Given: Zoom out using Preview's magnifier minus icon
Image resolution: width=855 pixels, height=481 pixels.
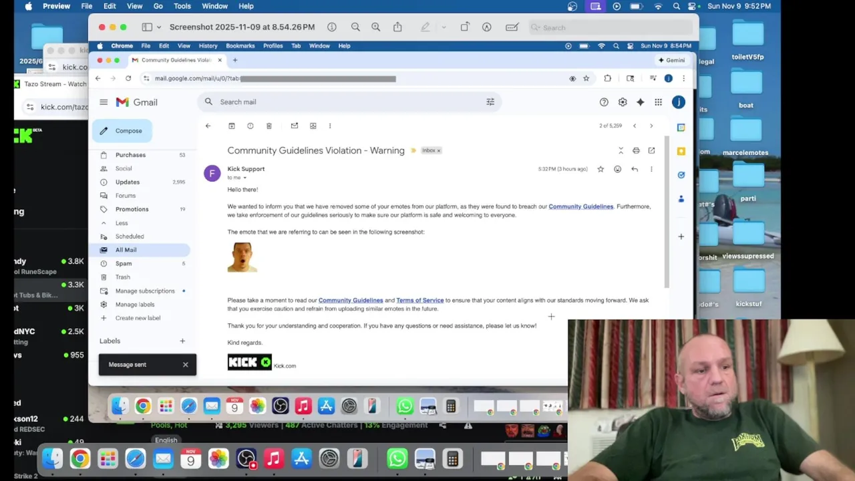Looking at the screenshot, I should point(355,27).
